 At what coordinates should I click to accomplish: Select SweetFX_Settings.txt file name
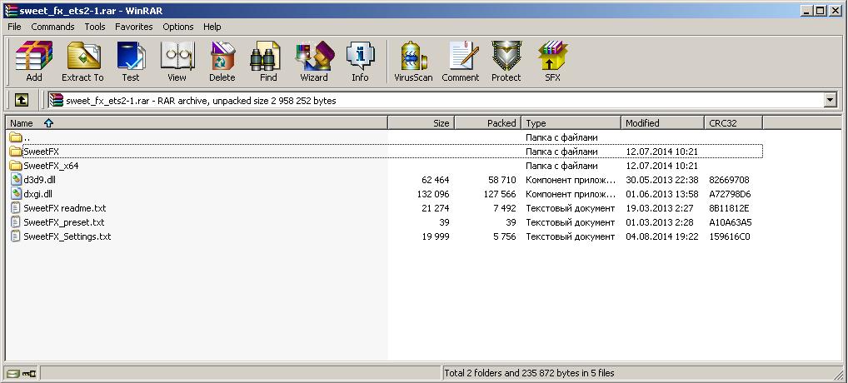click(x=67, y=236)
